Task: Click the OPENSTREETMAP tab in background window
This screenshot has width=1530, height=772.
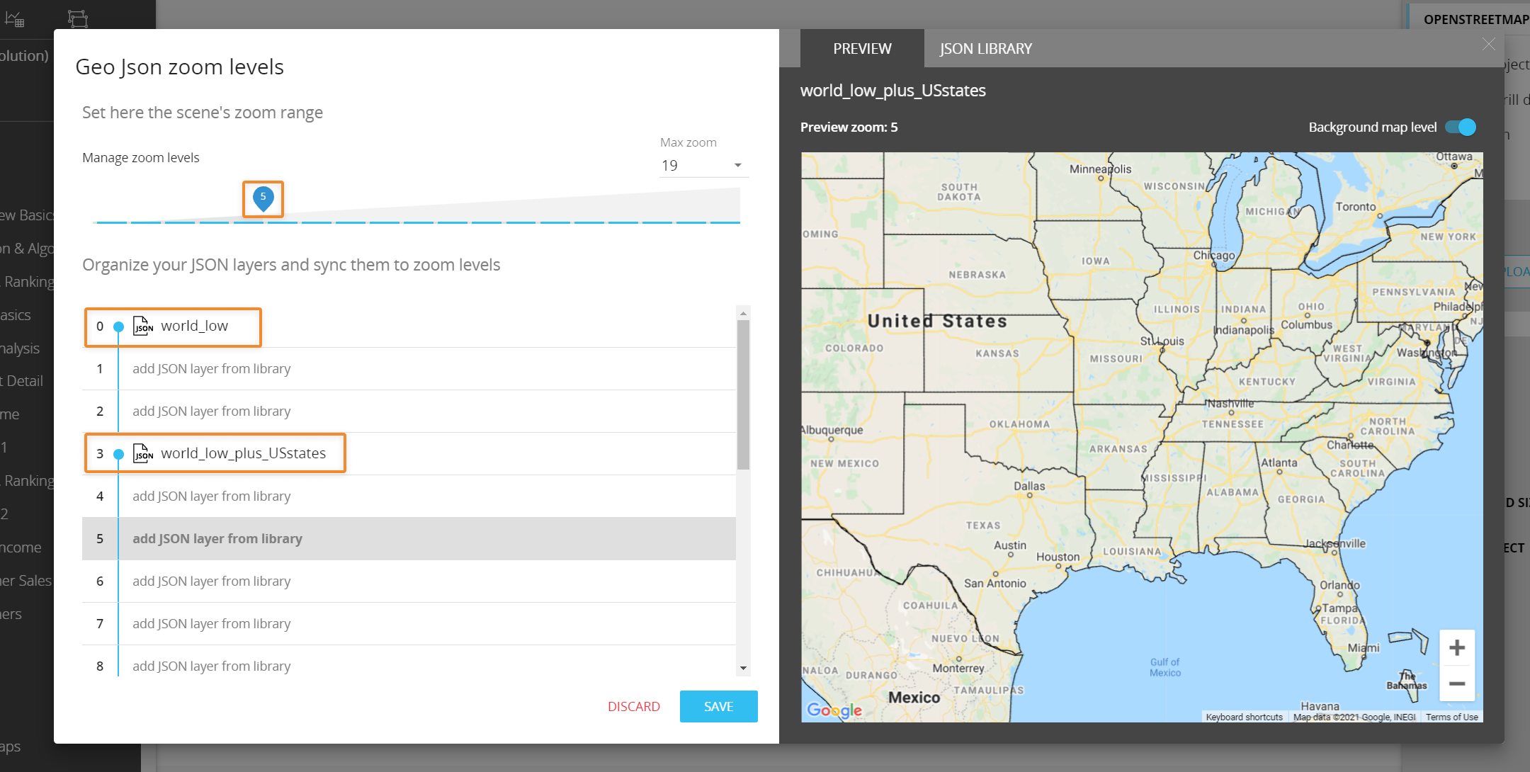Action: (1475, 19)
